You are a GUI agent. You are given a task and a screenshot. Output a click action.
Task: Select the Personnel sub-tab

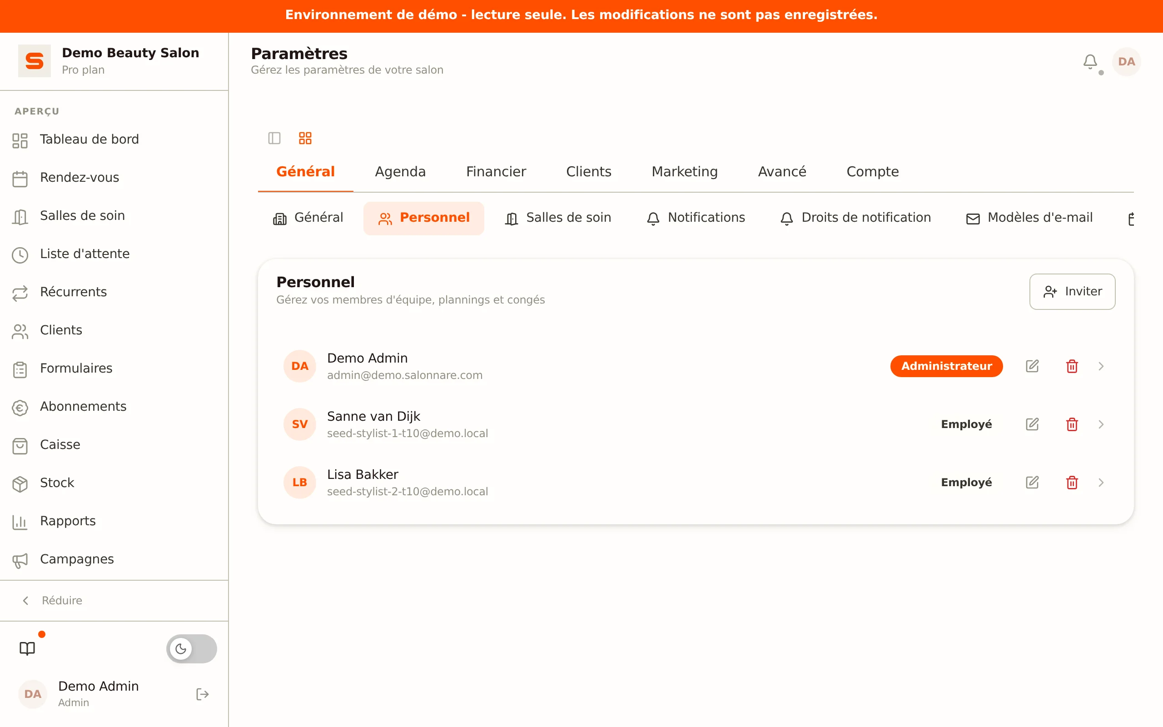pos(423,218)
